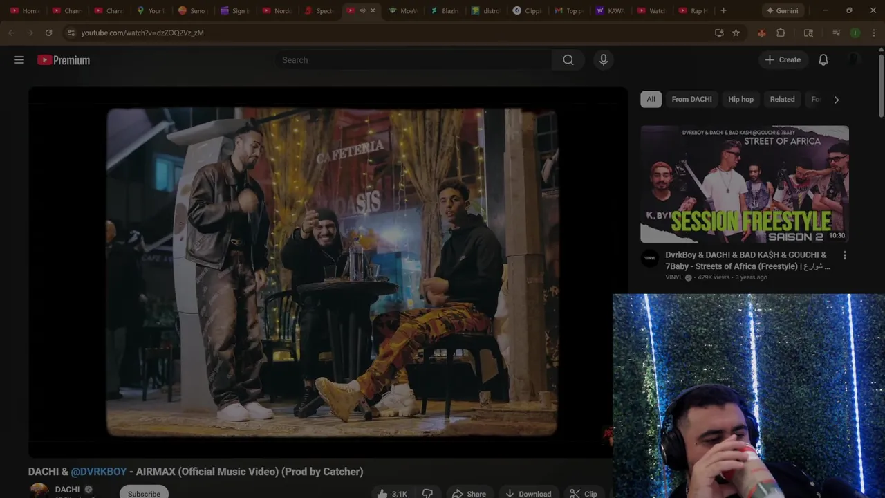
Task: Select the Hip hop filter chip
Action: pyautogui.click(x=740, y=99)
